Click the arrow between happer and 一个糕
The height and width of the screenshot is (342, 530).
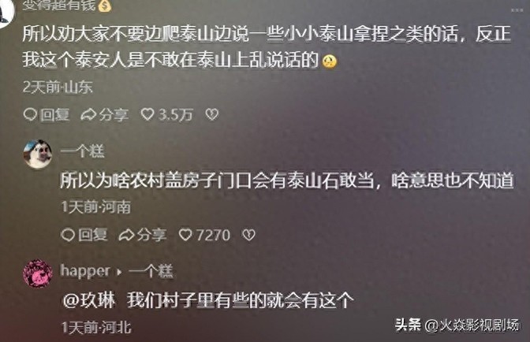(x=119, y=272)
